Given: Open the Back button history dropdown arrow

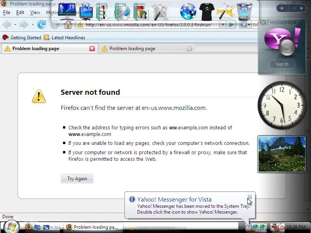Looking at the screenshot, I should 15,25.
